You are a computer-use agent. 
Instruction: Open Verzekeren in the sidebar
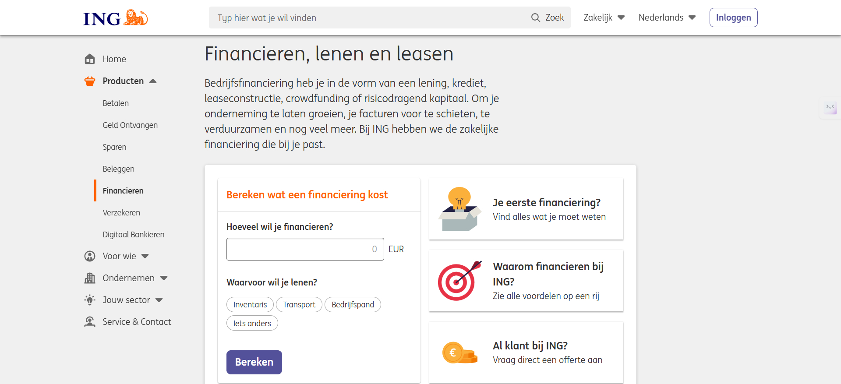[121, 213]
